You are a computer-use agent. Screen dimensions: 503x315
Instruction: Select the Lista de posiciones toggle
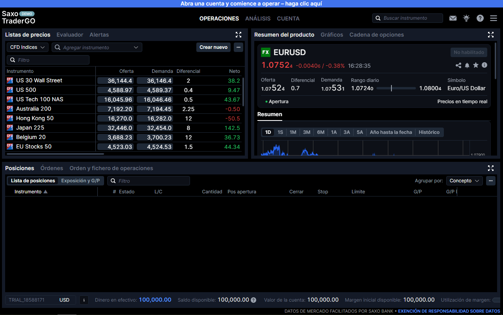pos(33,181)
